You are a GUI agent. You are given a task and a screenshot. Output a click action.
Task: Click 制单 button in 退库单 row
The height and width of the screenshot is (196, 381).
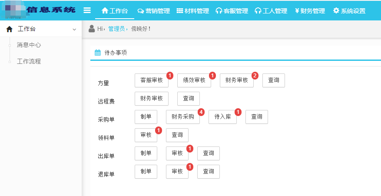point(146,172)
